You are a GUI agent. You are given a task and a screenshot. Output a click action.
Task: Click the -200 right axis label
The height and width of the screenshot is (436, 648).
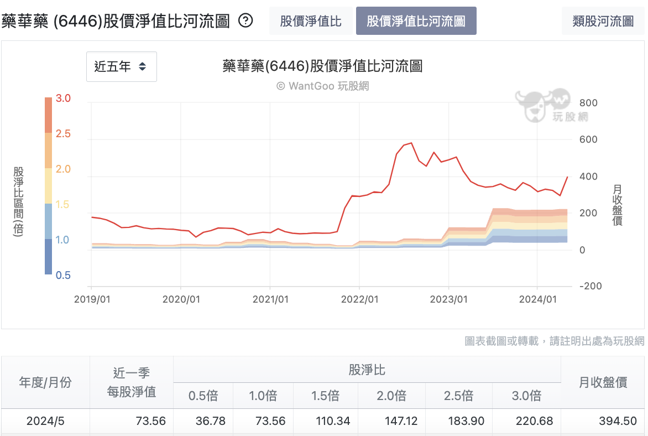(590, 286)
